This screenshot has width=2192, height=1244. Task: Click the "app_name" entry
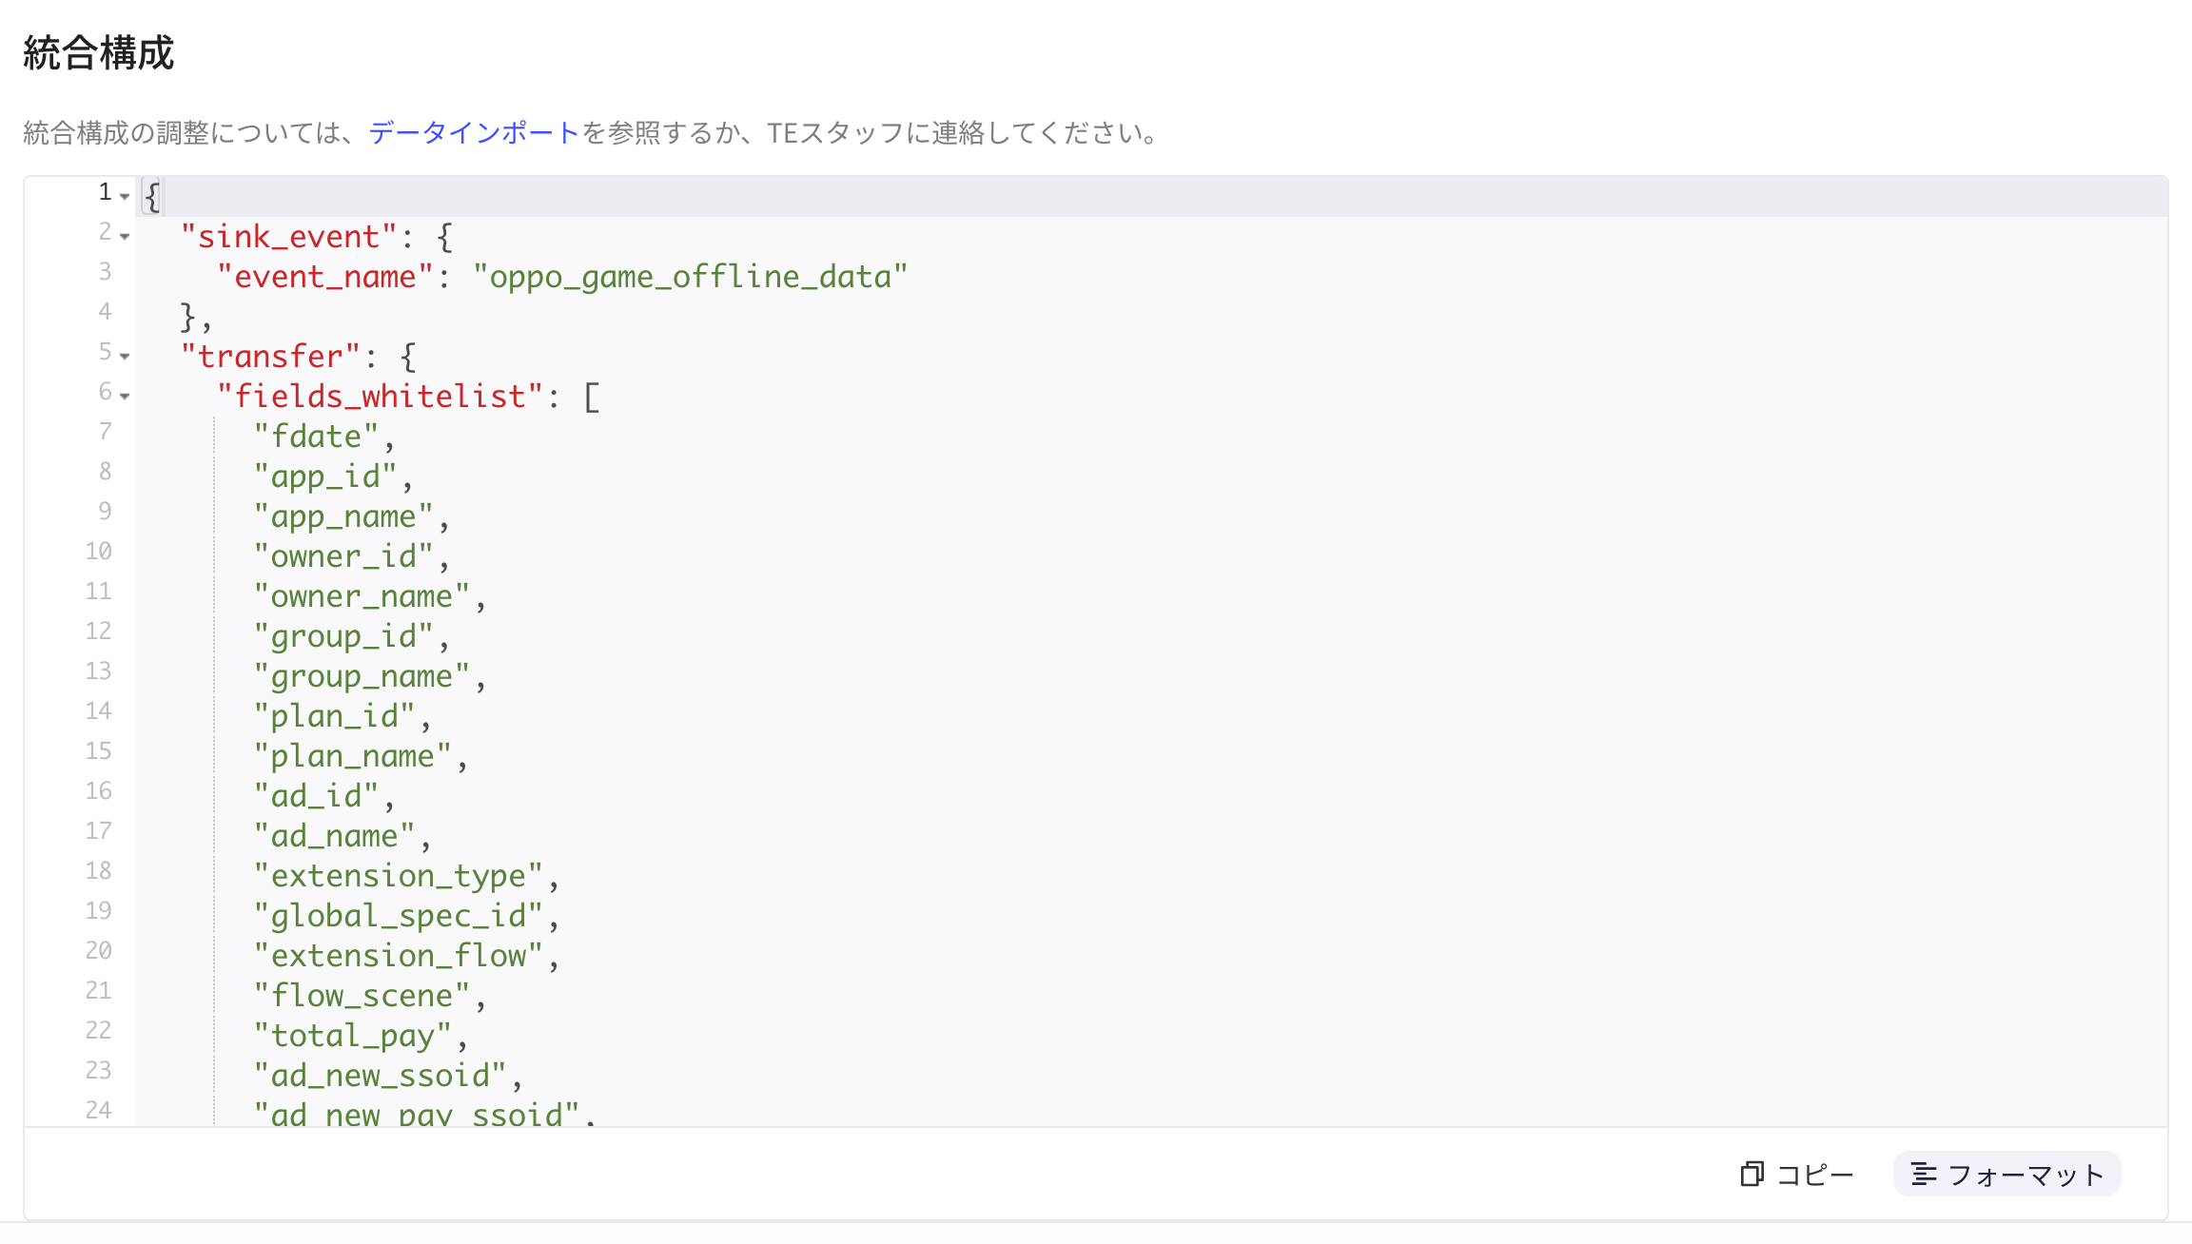343,516
